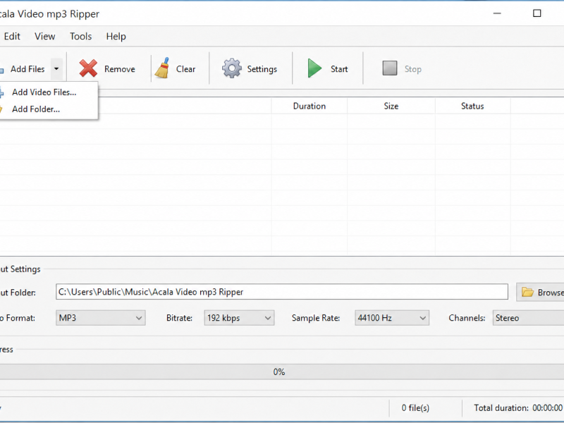The image size is (564, 423).
Task: Click the Stop button label
Action: click(413, 69)
